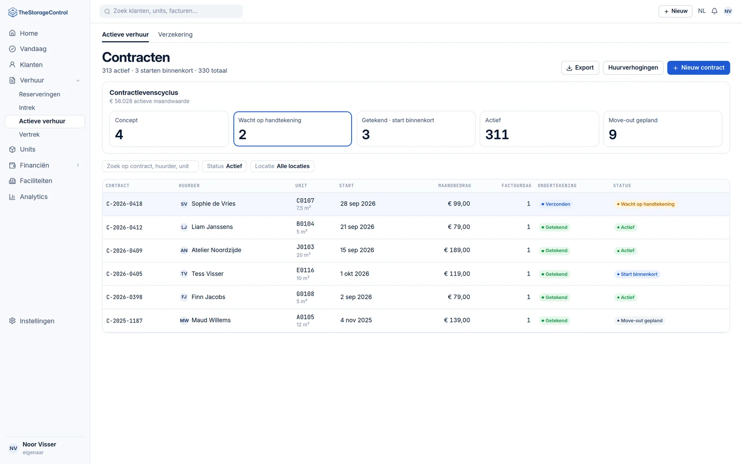742x464 pixels.
Task: Click the Faciliteiten building icon
Action: point(13,181)
